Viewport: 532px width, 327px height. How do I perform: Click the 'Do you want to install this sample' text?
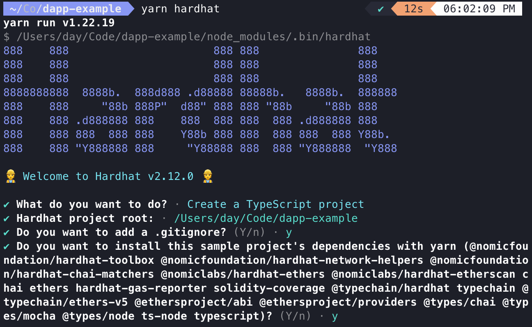(128, 246)
